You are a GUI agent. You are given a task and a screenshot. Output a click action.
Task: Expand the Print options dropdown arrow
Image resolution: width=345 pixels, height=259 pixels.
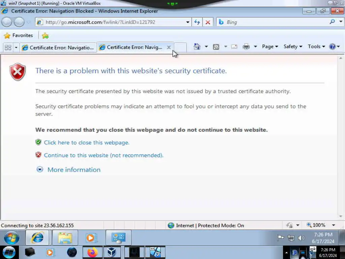click(255, 47)
